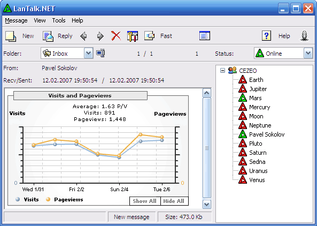
Task: Open the View menu
Action: click(x=40, y=20)
